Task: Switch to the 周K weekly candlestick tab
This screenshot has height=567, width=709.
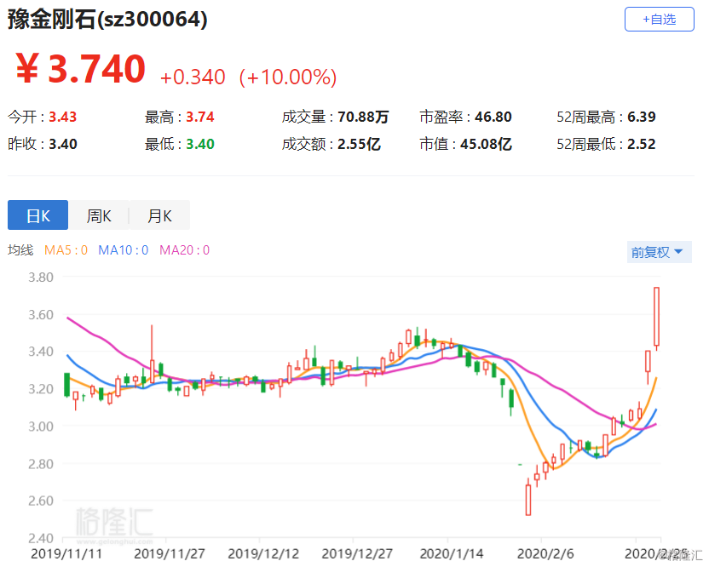Action: 98,215
